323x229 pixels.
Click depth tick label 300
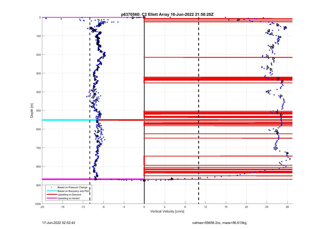click(38, 73)
